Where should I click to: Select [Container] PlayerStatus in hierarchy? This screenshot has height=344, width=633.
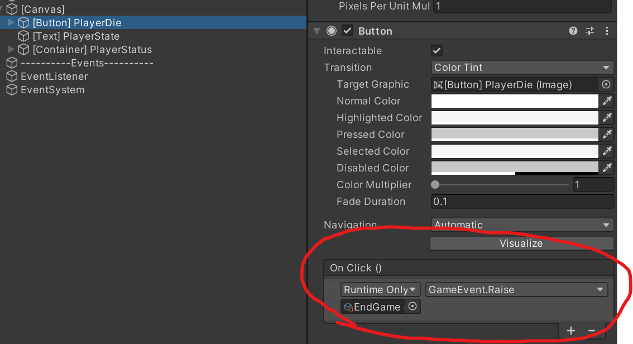click(x=92, y=49)
